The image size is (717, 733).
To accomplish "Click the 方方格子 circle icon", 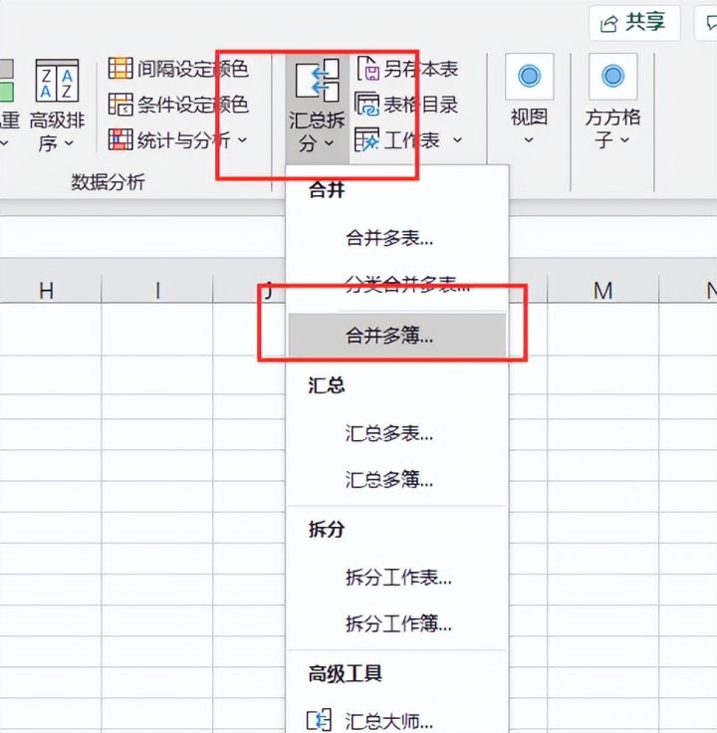I will 612,76.
